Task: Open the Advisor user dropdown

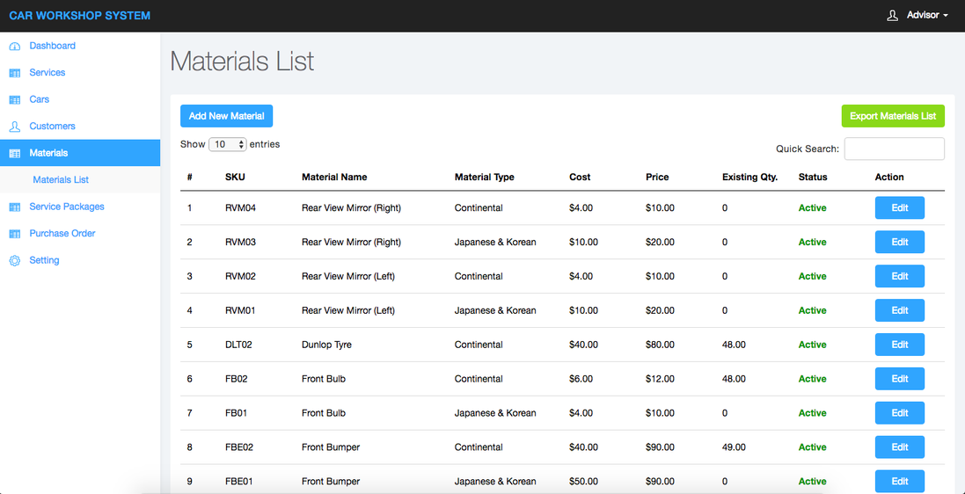Action: click(927, 16)
